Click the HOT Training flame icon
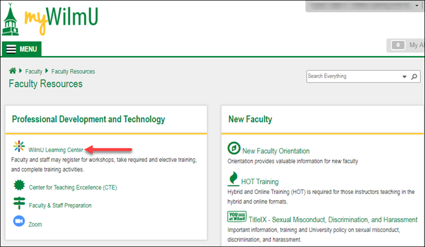 233,179
